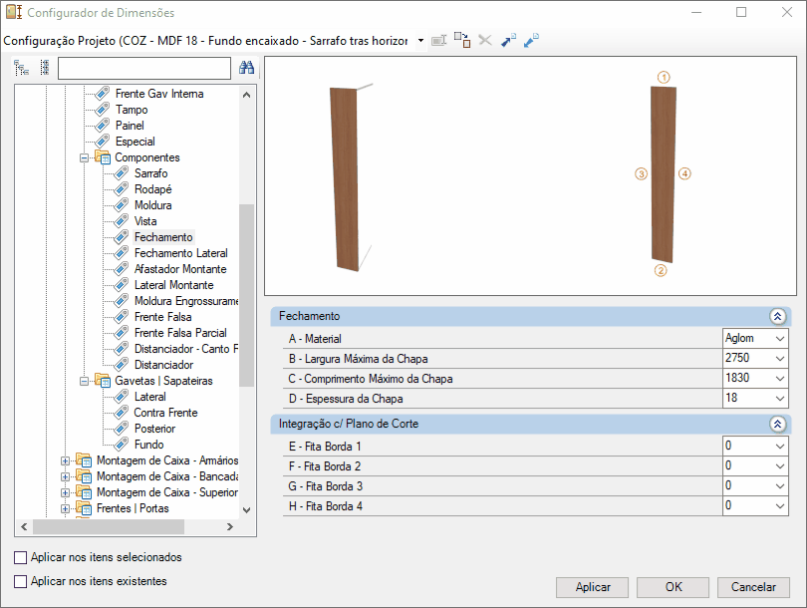Click the search text field

(144, 68)
